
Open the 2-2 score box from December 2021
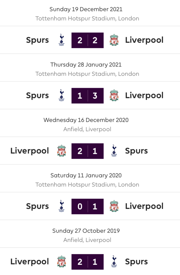click(x=87, y=40)
